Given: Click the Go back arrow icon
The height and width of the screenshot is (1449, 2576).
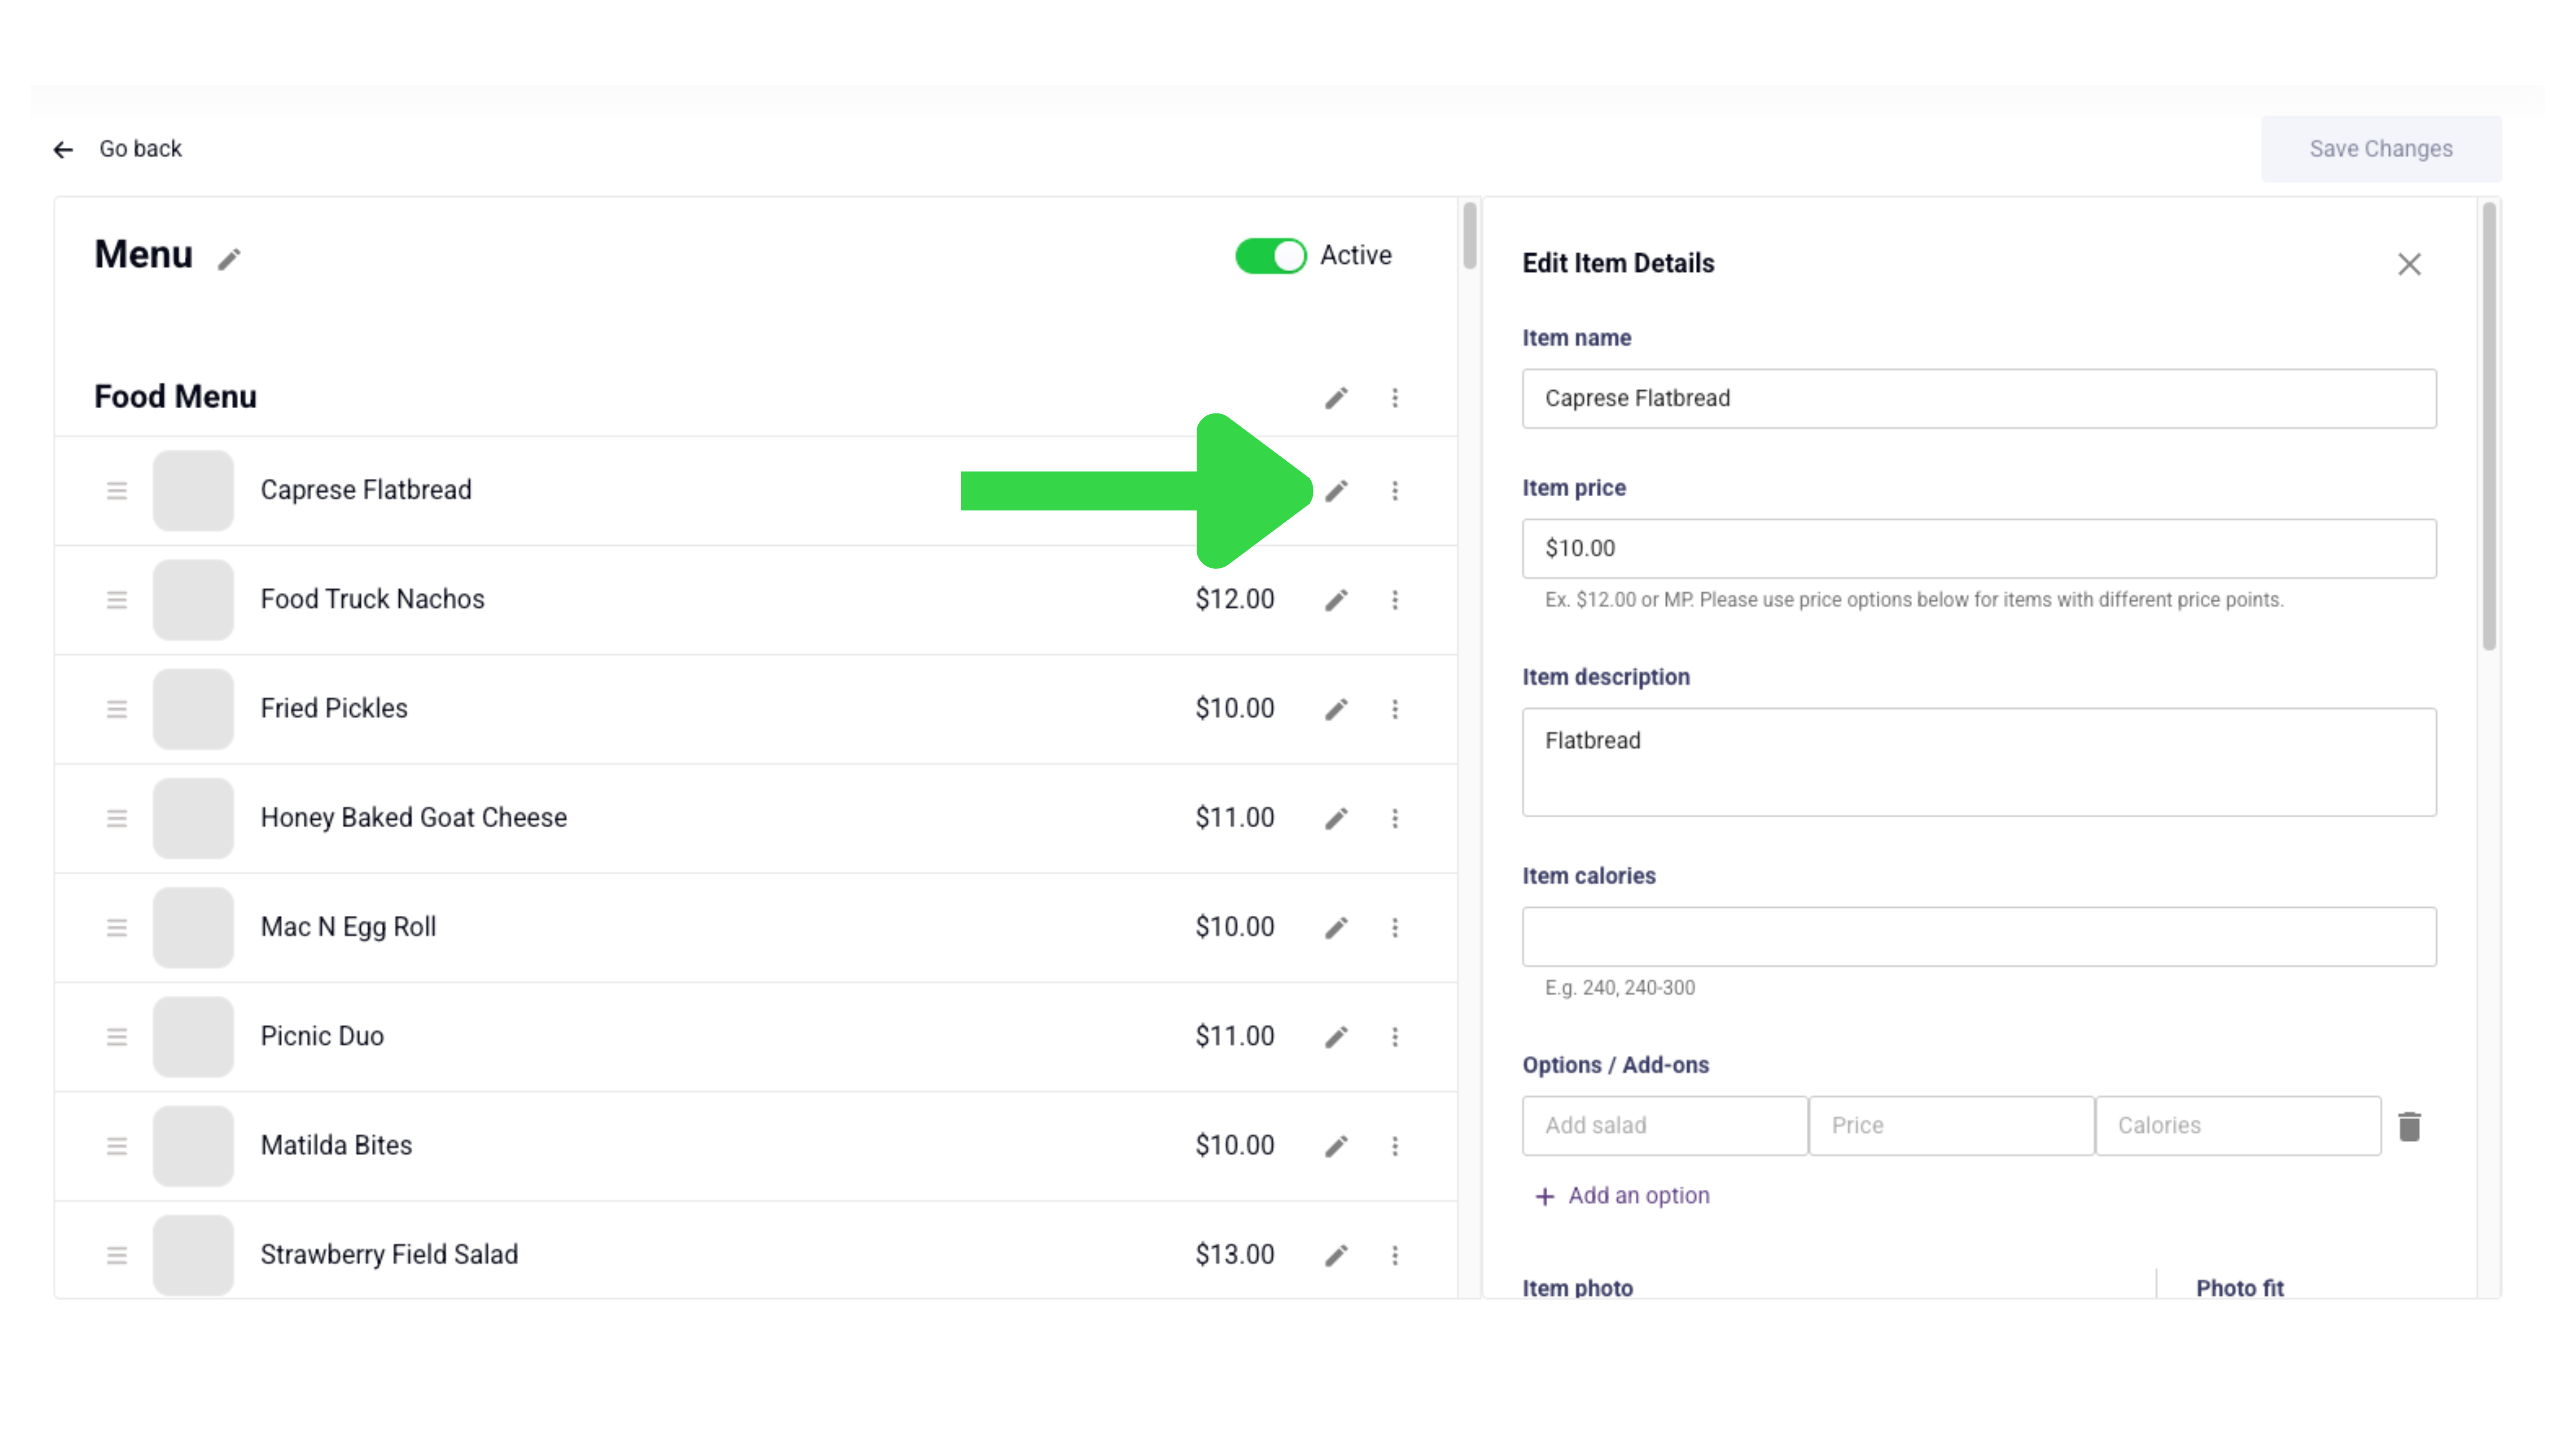Looking at the screenshot, I should pyautogui.click(x=63, y=150).
